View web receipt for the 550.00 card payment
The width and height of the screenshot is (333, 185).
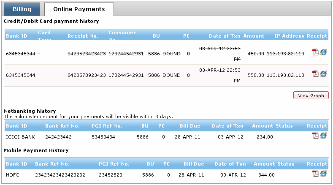coord(324,74)
